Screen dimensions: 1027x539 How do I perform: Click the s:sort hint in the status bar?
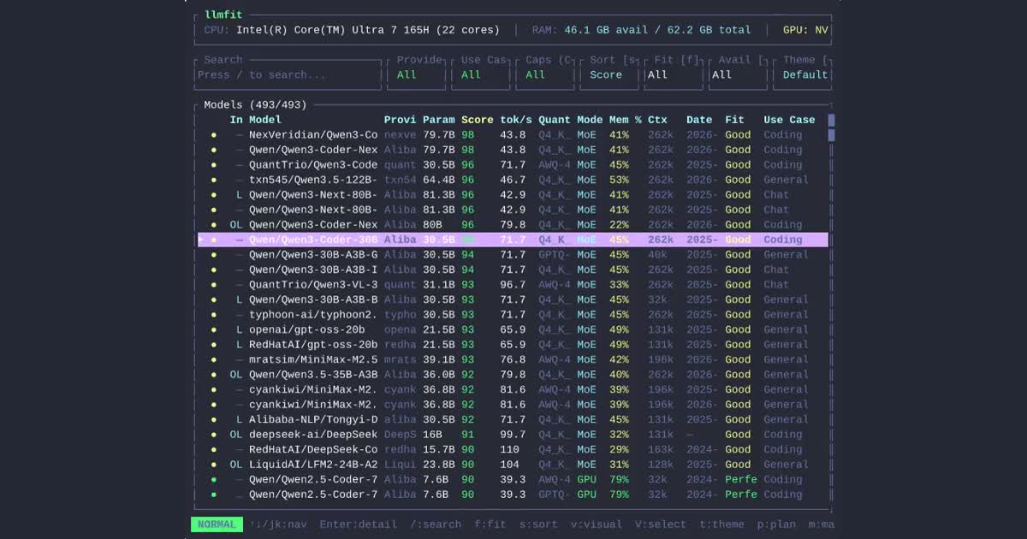pos(538,524)
